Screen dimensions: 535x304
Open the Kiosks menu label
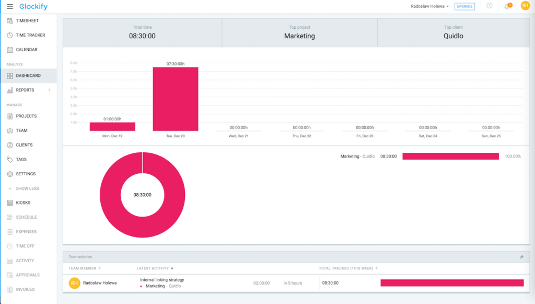(x=23, y=203)
